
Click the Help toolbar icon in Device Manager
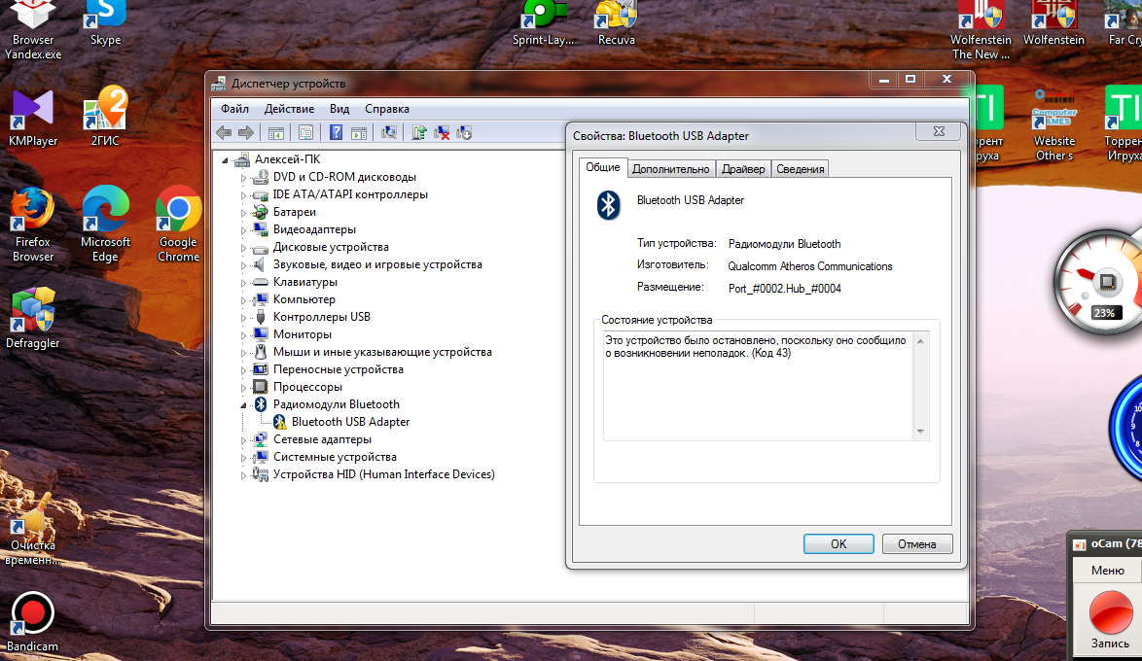coord(336,132)
